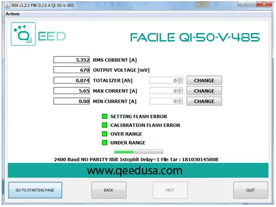Click the TOTALIZER [Ah] label
Viewport: 276px width, 207px height.
pos(113,81)
